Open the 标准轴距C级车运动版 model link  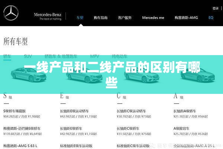[x=133, y=146]
